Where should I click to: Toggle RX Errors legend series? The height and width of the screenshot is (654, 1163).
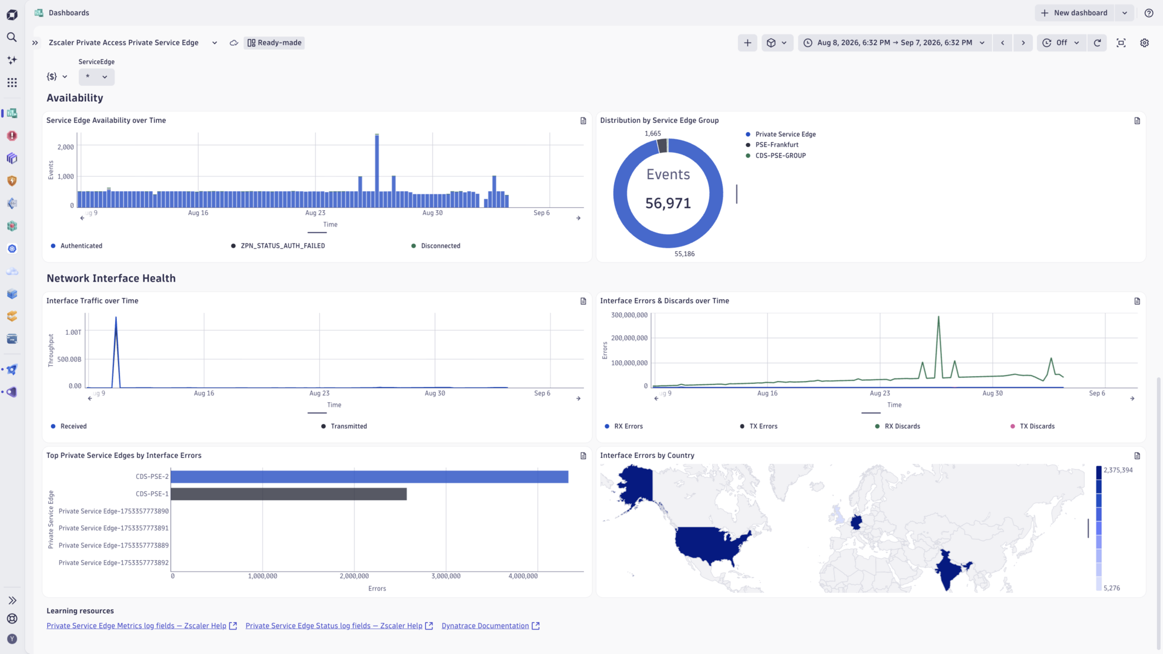coord(623,426)
